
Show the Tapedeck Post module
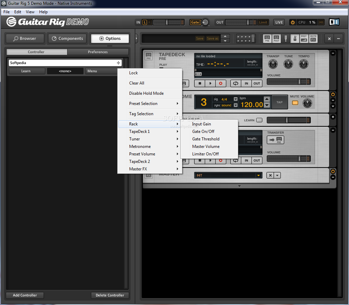point(276,39)
